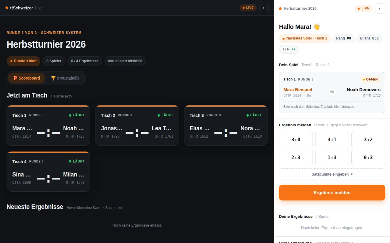Collapse the Herbstturnier 2026 side panel arrow
Viewport: 390px width, 243px height.
[x=380, y=9]
